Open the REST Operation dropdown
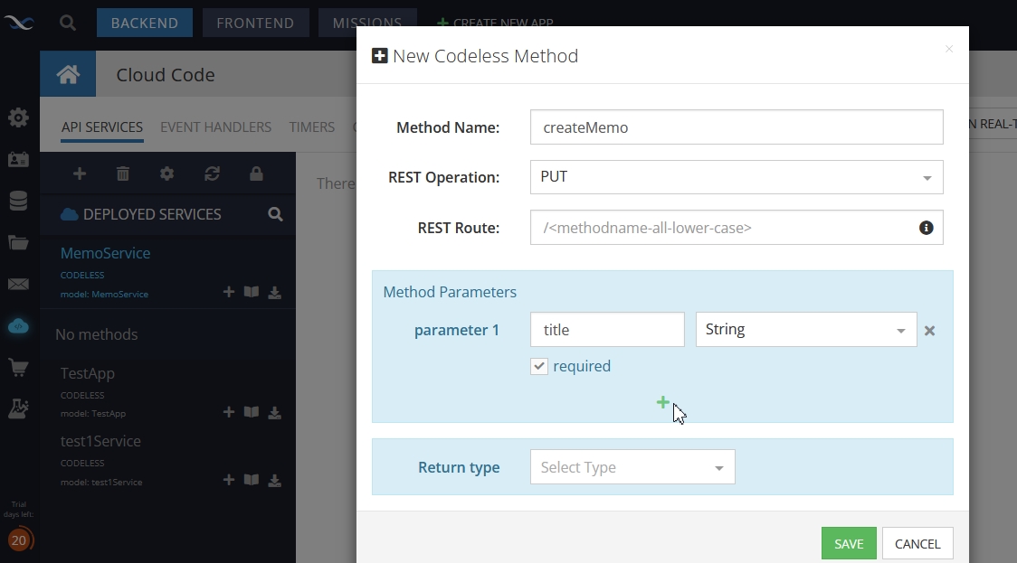 coord(737,177)
